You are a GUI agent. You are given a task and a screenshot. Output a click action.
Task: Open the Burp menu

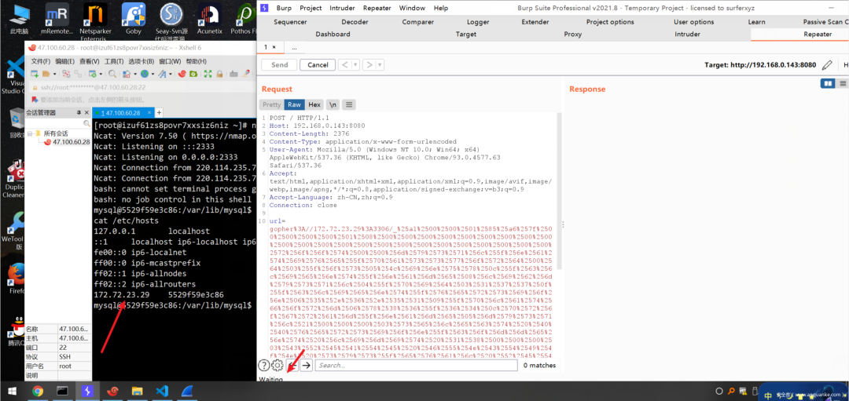click(284, 8)
